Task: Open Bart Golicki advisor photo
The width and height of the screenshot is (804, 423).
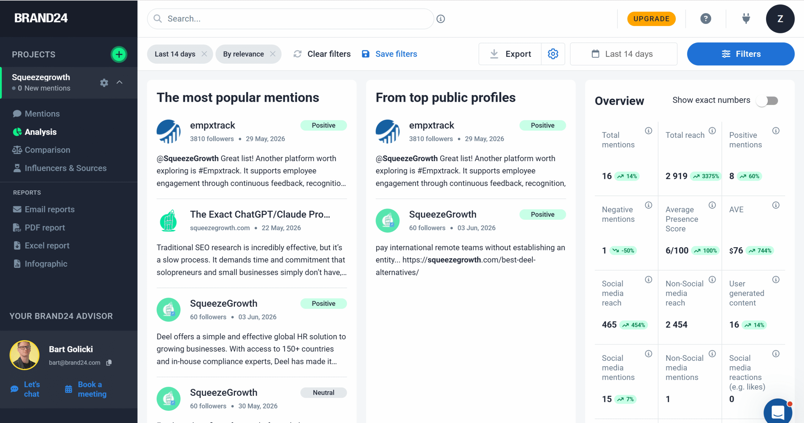Action: coord(24,355)
